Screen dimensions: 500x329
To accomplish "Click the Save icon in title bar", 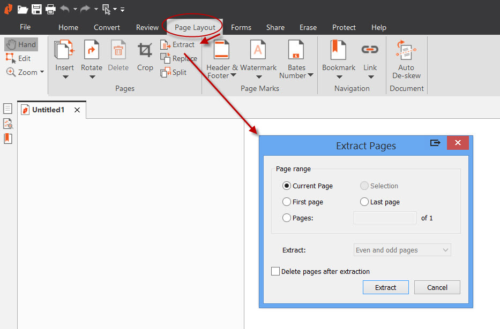I will point(36,9).
